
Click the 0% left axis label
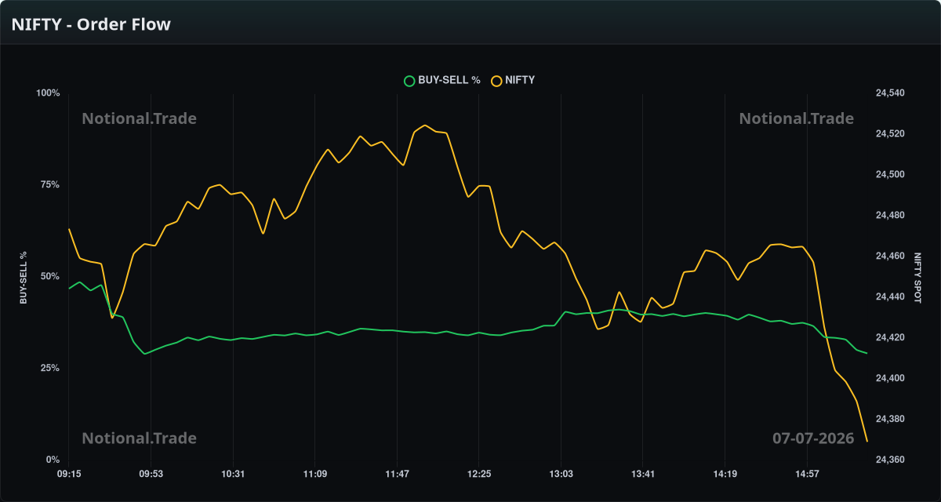pyautogui.click(x=53, y=460)
